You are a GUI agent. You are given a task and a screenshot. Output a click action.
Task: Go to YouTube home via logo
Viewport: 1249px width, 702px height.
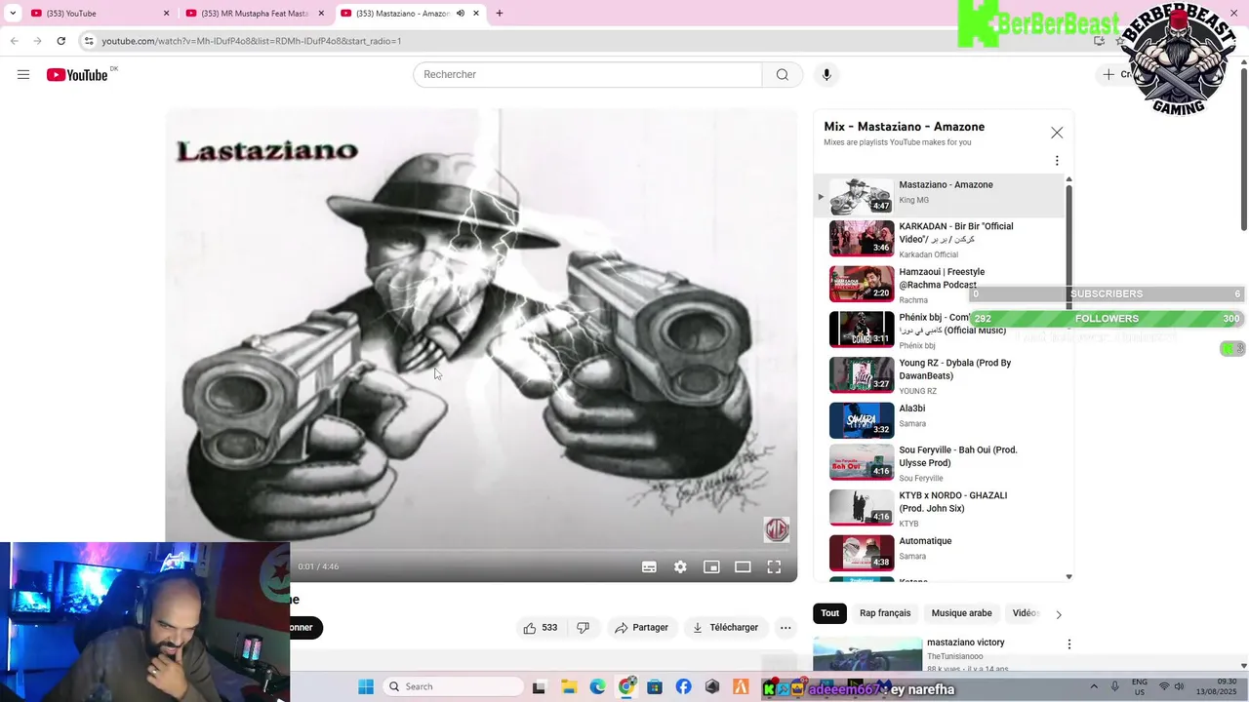coord(77,75)
